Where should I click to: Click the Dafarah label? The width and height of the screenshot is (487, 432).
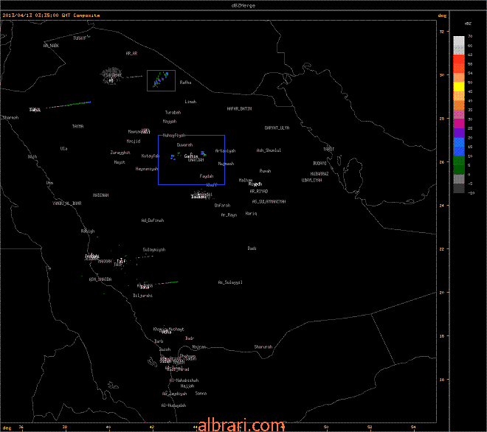(x=222, y=206)
